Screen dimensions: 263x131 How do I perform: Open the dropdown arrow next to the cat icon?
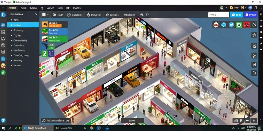(246, 8)
